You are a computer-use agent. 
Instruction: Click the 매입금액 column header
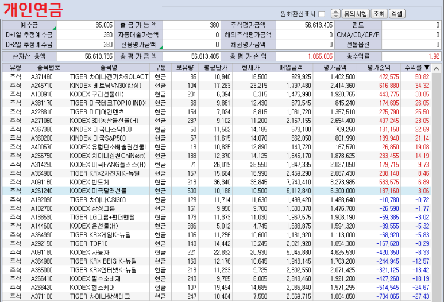[x=291, y=68]
